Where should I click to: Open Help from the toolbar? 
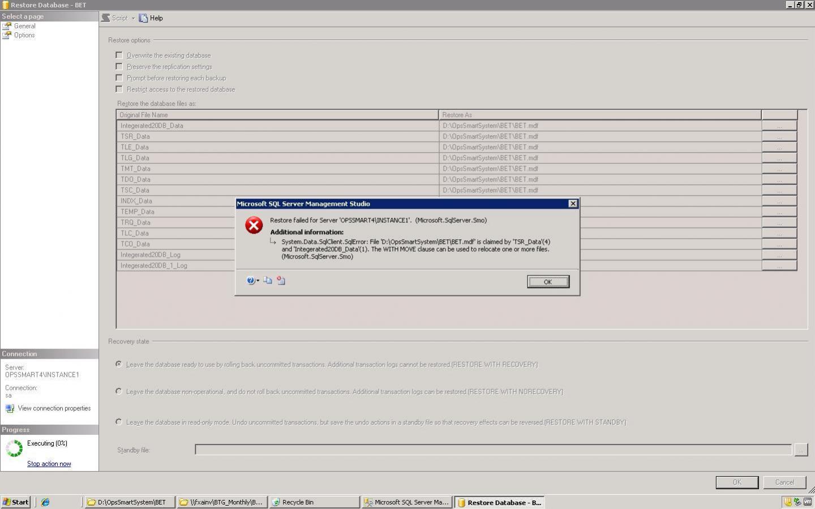tap(151, 18)
